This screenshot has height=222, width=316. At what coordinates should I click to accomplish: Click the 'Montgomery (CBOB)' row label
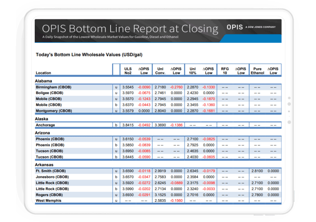[x=54, y=111]
